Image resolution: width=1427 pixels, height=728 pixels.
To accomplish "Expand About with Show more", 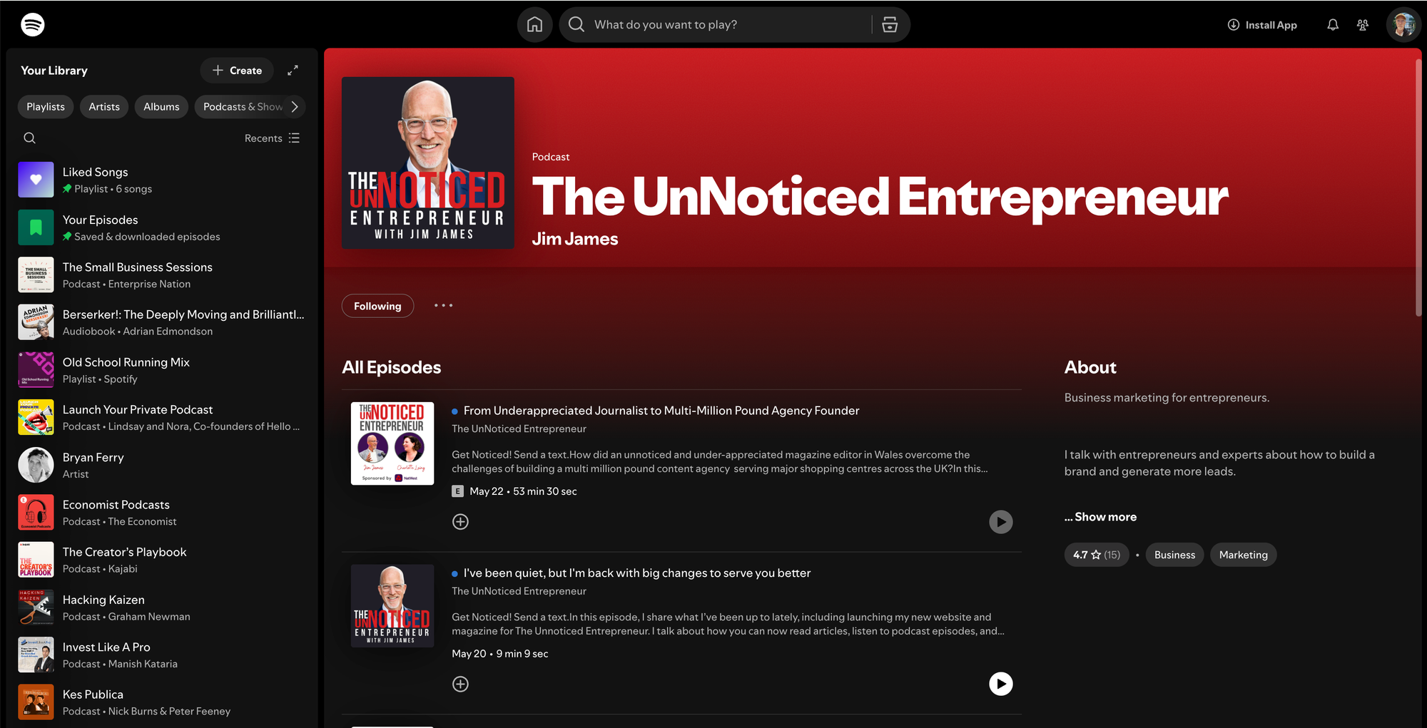I will coord(1100,517).
